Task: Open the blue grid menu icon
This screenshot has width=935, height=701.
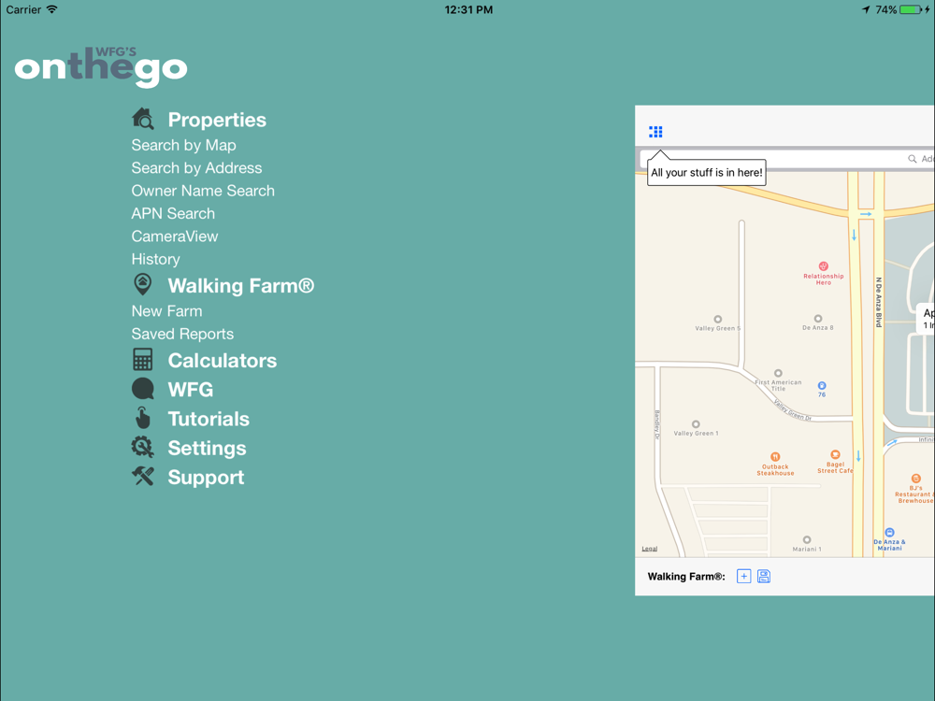Action: (x=655, y=132)
